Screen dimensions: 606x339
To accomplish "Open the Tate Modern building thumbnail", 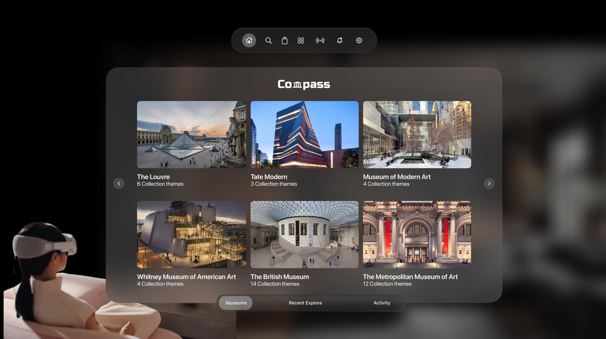I will [x=304, y=134].
